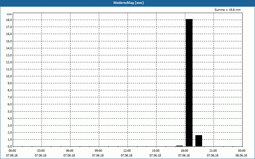Click the 9,0 y-axis label
The width and height of the screenshot is (255, 159).
pos(10,83)
